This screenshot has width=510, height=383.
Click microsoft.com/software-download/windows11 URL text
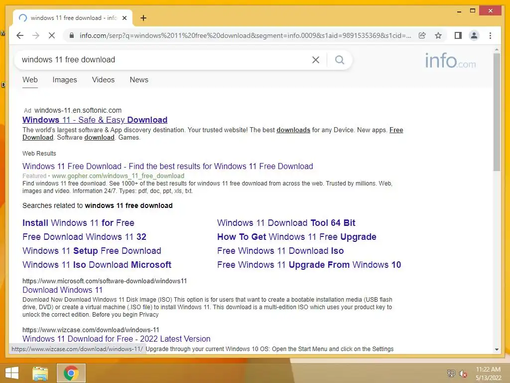[105, 281]
